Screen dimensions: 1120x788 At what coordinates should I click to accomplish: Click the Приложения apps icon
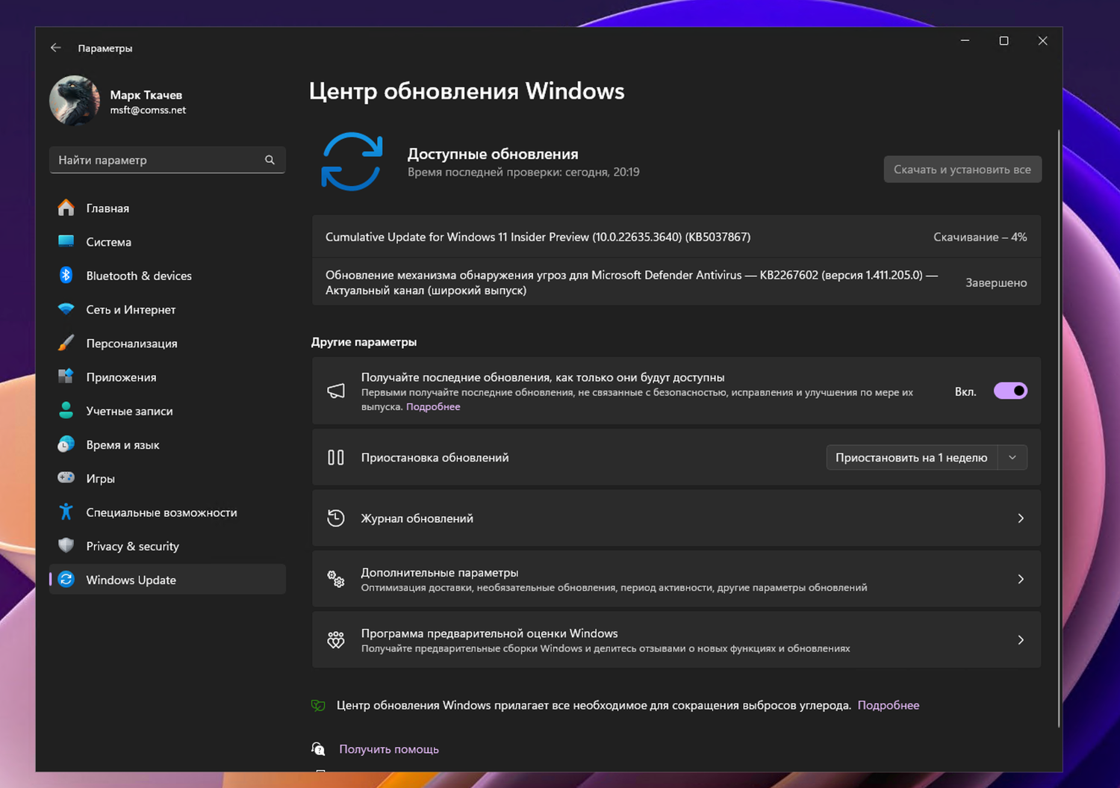pyautogui.click(x=66, y=376)
